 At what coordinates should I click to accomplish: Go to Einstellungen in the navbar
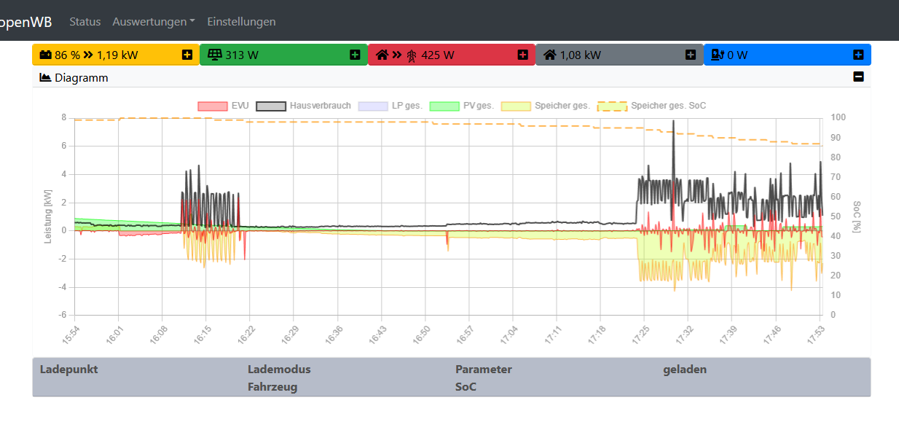click(x=241, y=22)
